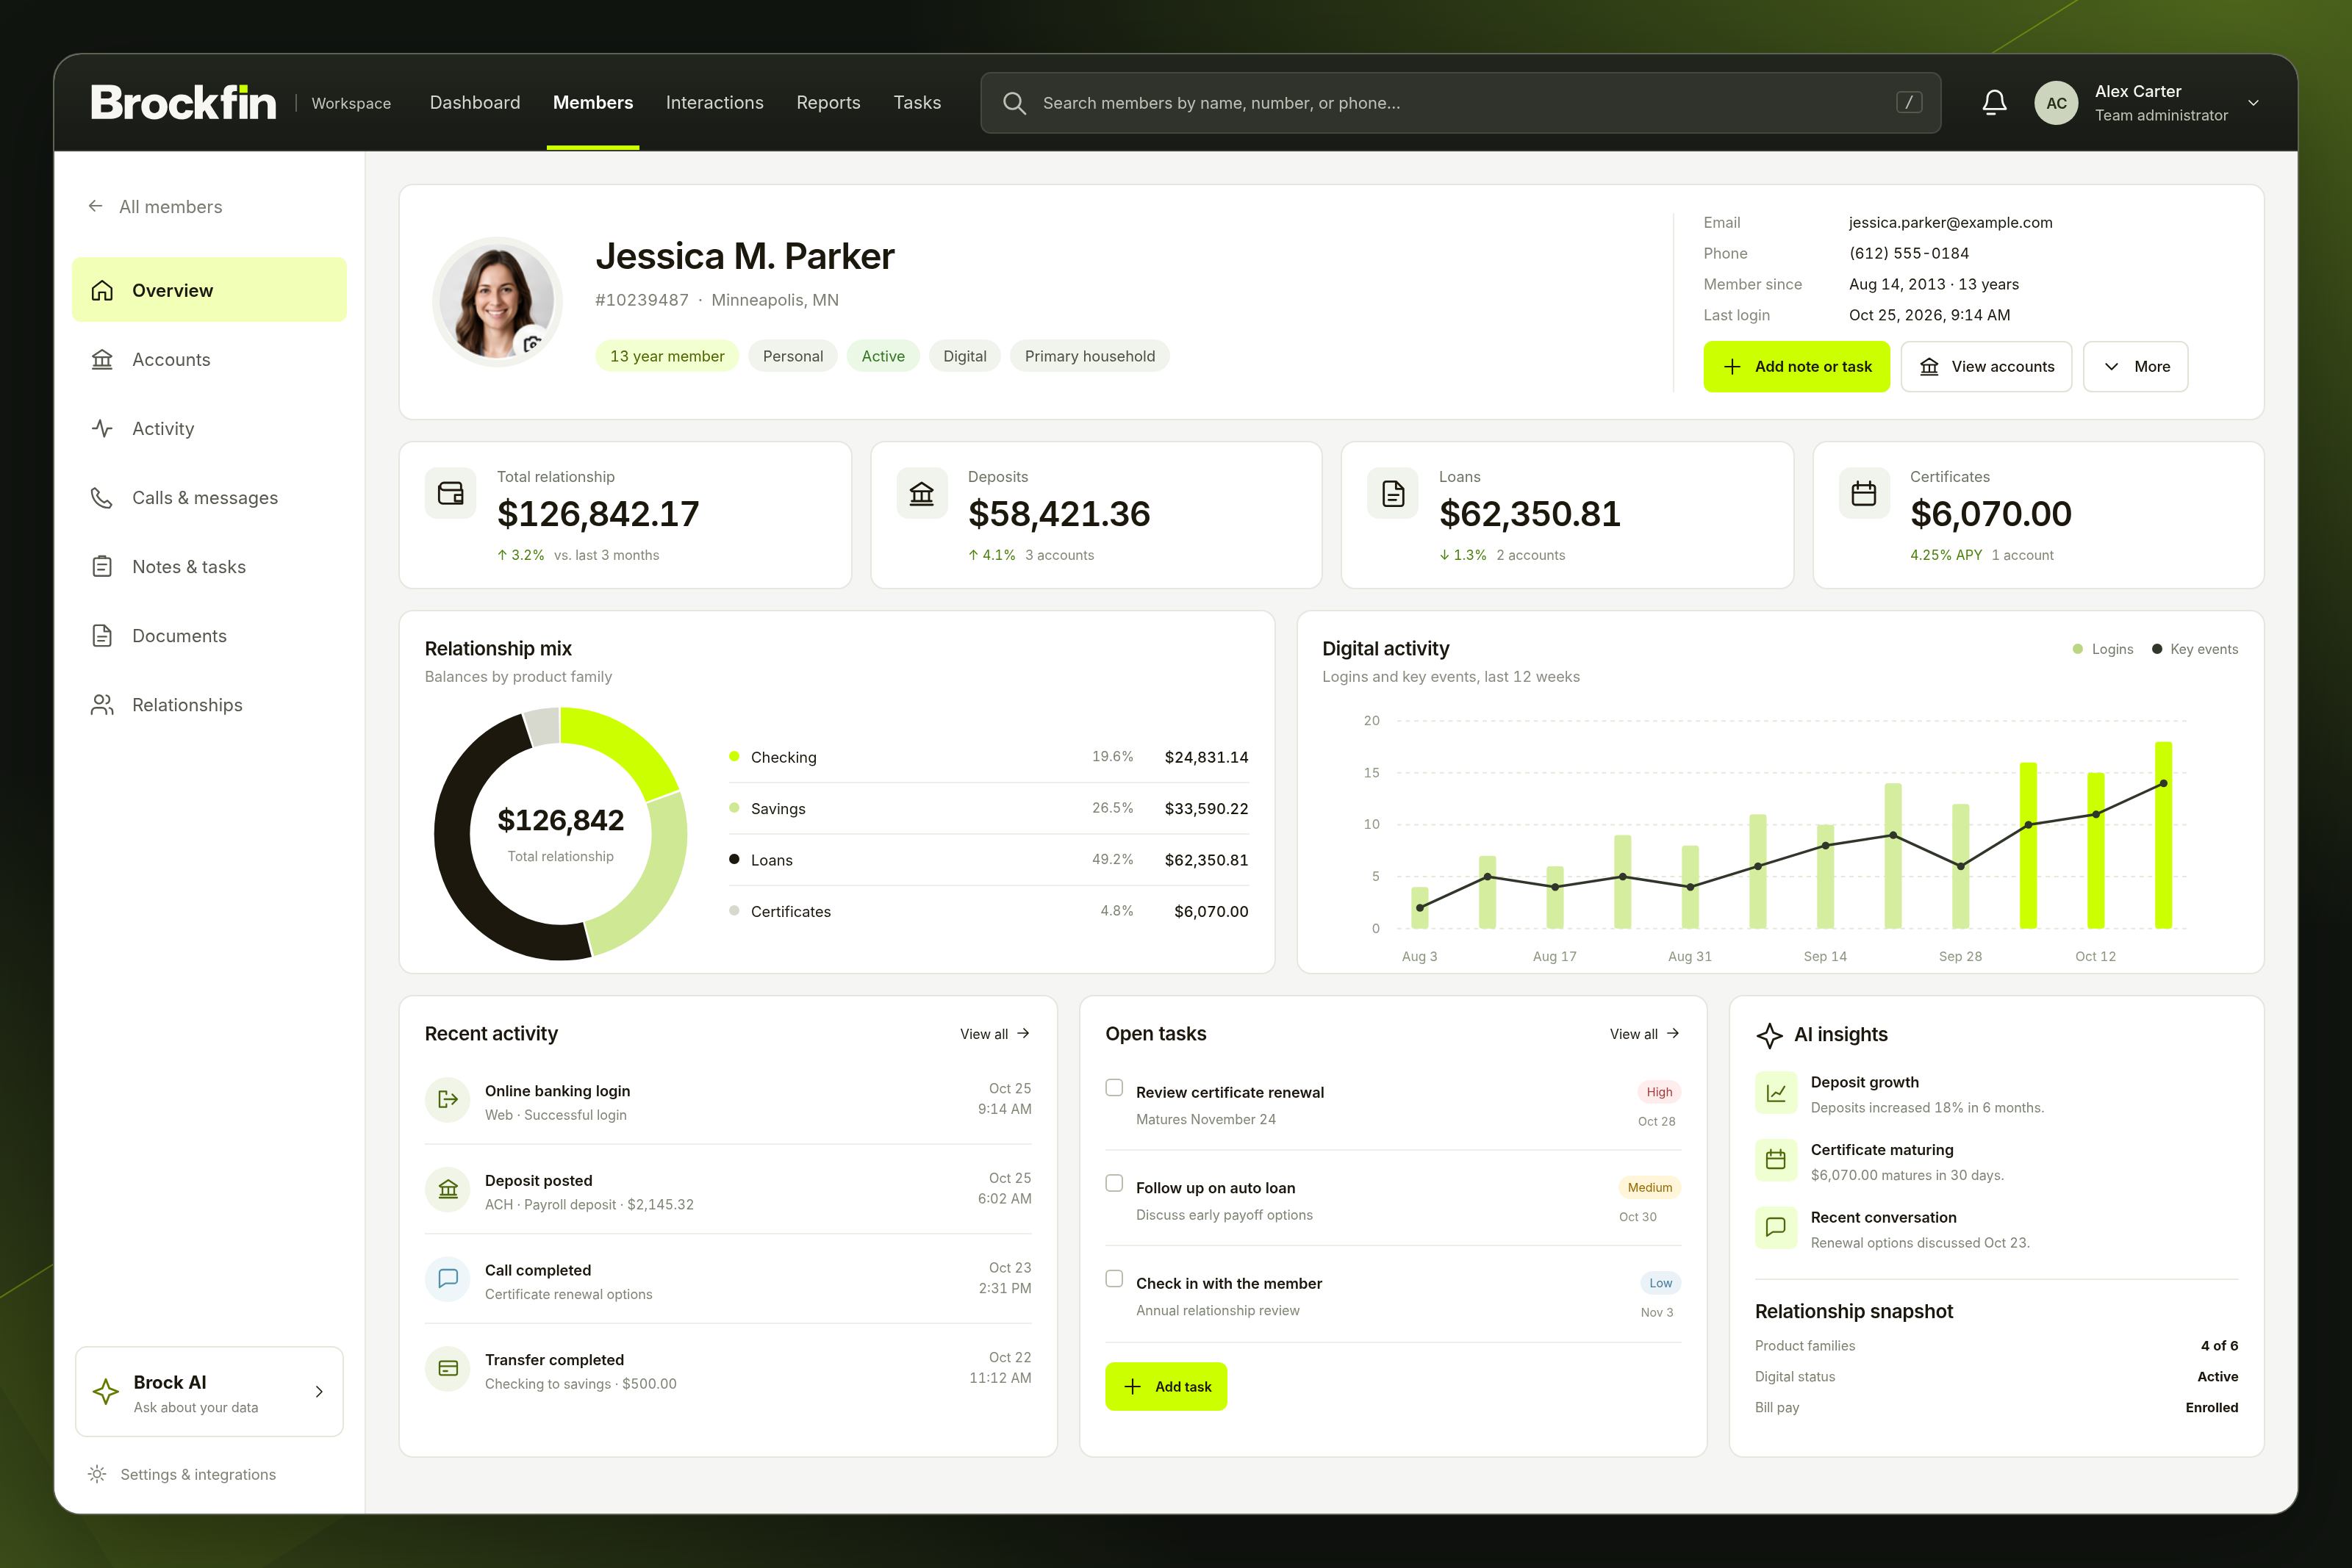The height and width of the screenshot is (1568, 2352).
Task: Click the Add note or task button
Action: [1796, 367]
